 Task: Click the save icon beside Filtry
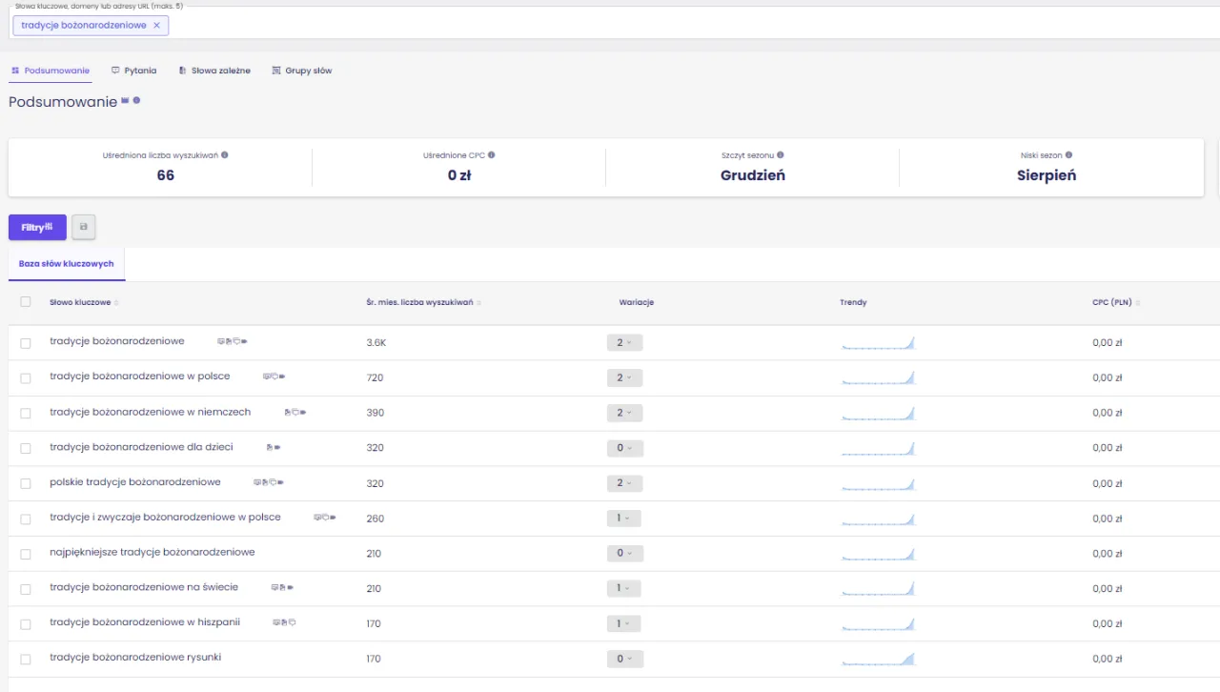[x=84, y=227]
